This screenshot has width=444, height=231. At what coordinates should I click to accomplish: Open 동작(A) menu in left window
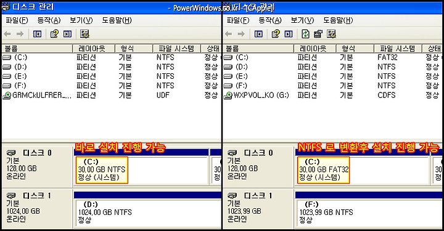[49, 20]
